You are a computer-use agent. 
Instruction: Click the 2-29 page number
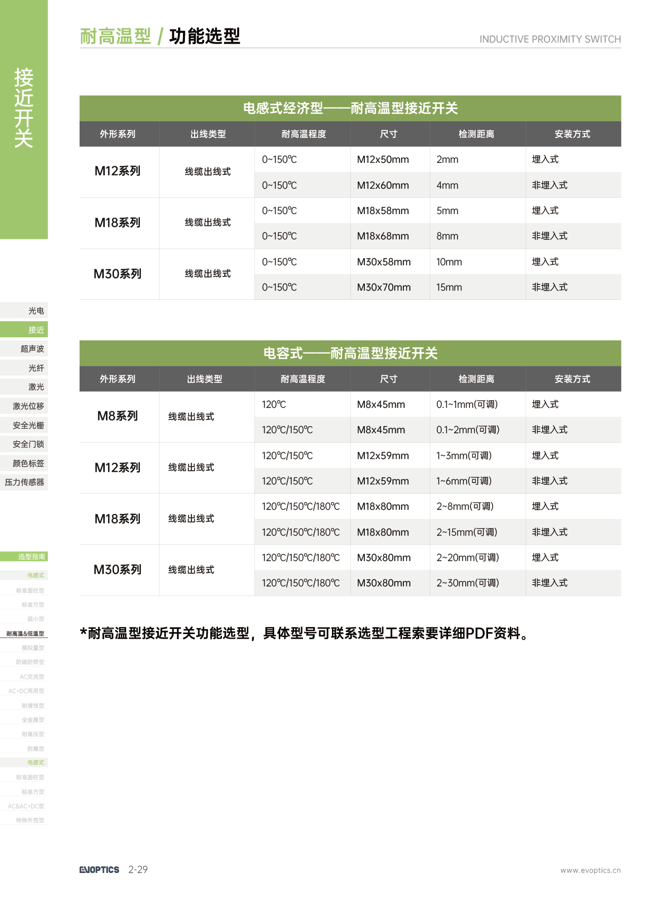[138, 869]
